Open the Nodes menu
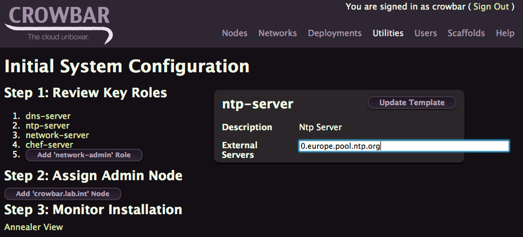The height and width of the screenshot is (237, 523). (x=235, y=33)
